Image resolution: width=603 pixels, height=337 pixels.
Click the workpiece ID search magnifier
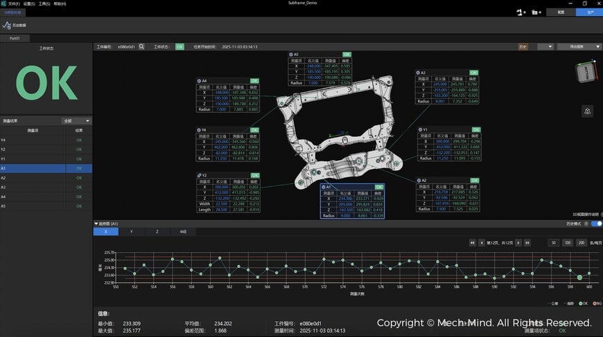click(141, 46)
